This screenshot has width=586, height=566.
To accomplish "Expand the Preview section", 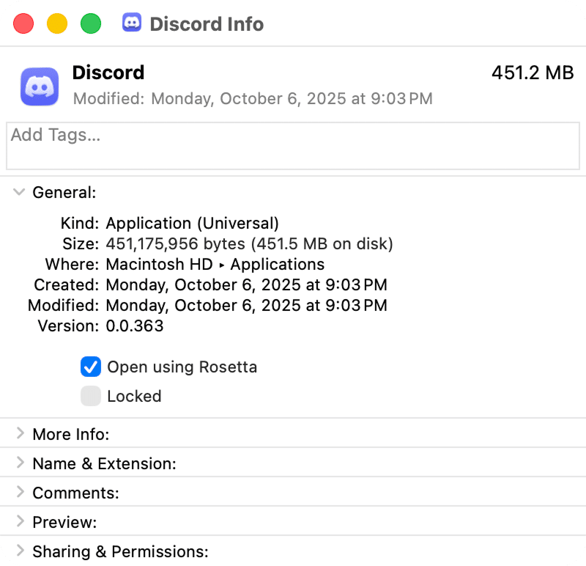I will (18, 521).
